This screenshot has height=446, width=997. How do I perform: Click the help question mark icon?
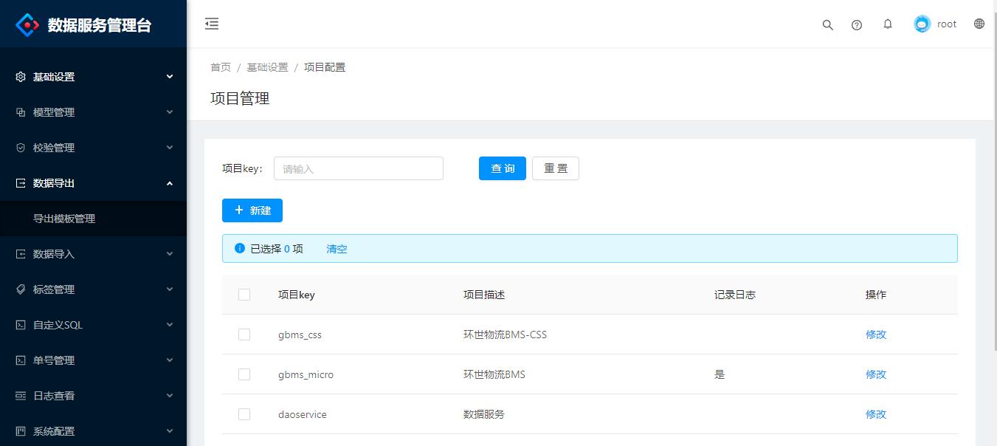pos(857,24)
